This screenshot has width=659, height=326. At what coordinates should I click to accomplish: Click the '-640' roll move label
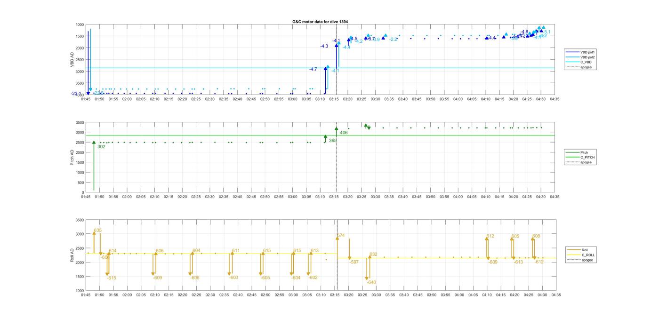pyautogui.click(x=371, y=283)
